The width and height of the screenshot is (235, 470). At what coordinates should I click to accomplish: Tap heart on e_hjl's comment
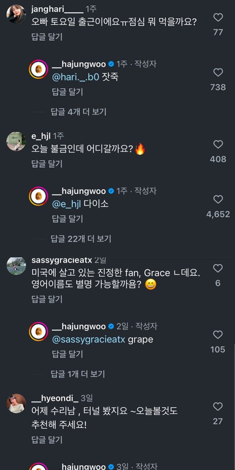(218, 144)
